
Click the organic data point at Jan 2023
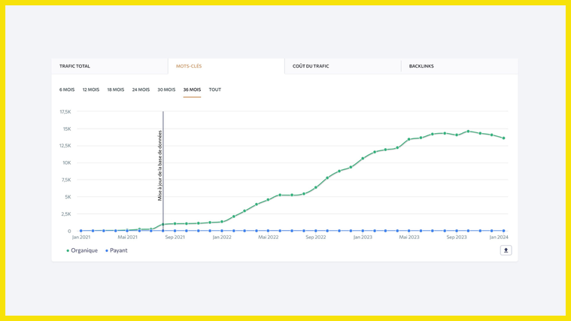[363, 159]
